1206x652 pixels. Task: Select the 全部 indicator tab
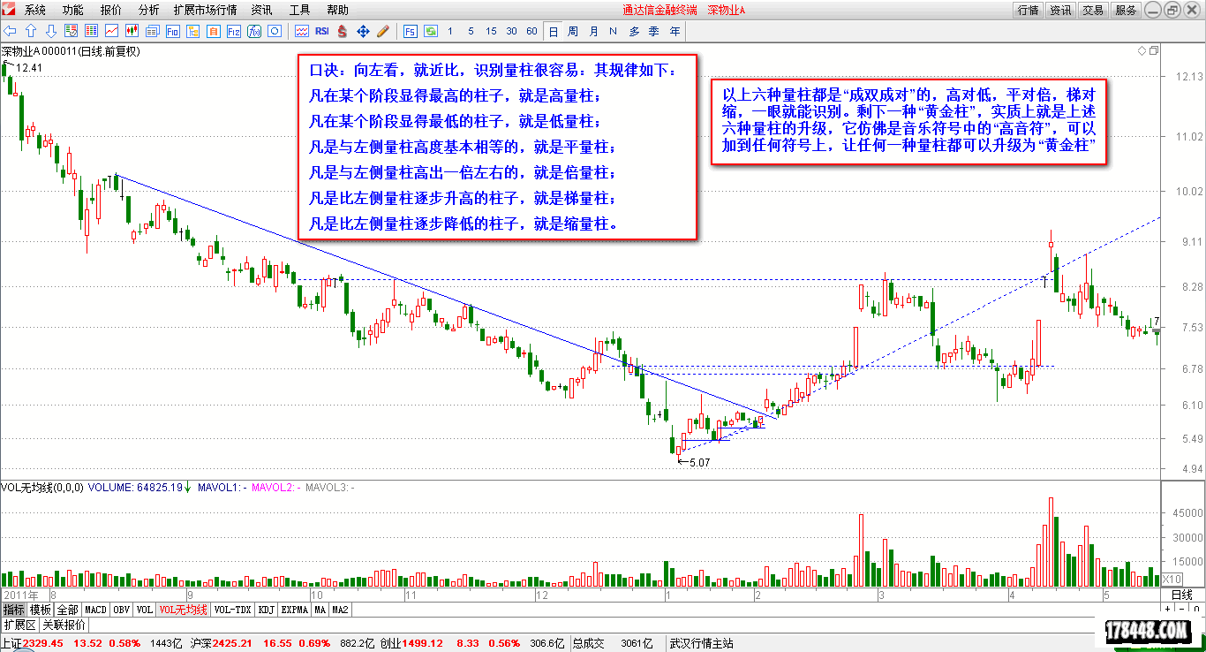coord(68,610)
